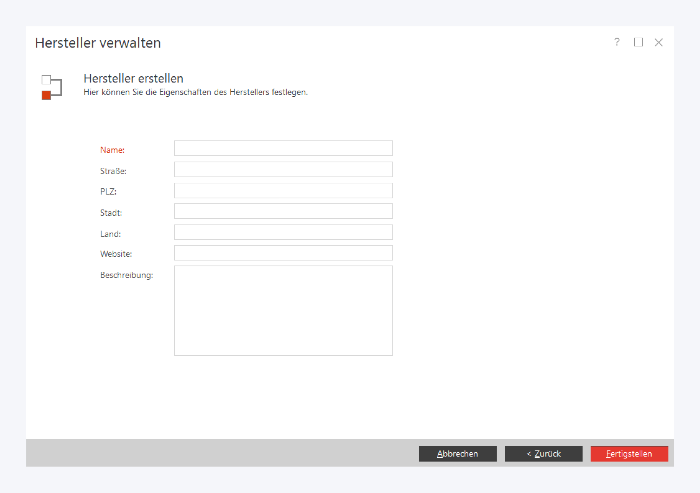Go back with the Zurück button
This screenshot has height=493, width=700.
click(543, 454)
